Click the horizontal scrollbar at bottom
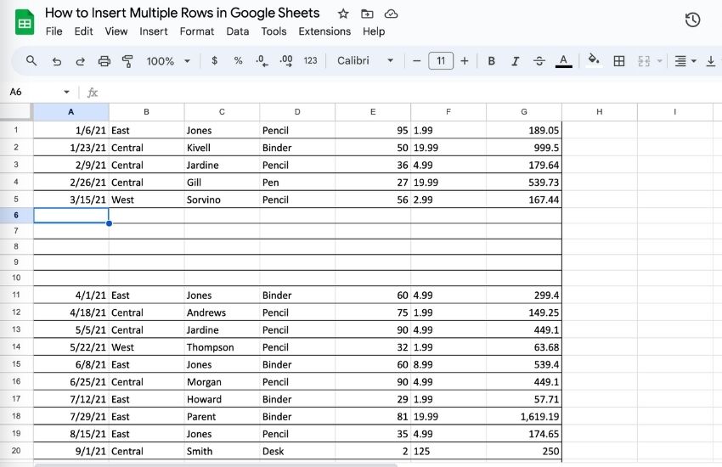This screenshot has height=467, width=722. pos(217,465)
